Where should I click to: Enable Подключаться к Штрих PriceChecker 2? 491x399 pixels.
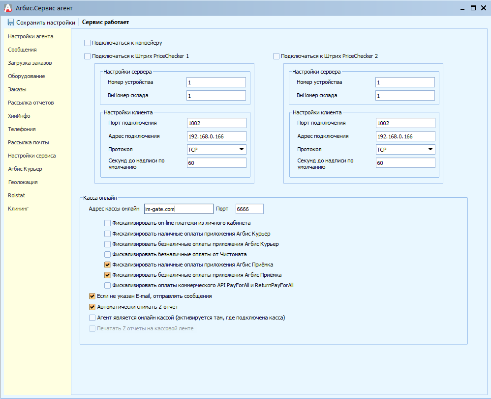[x=276, y=56]
